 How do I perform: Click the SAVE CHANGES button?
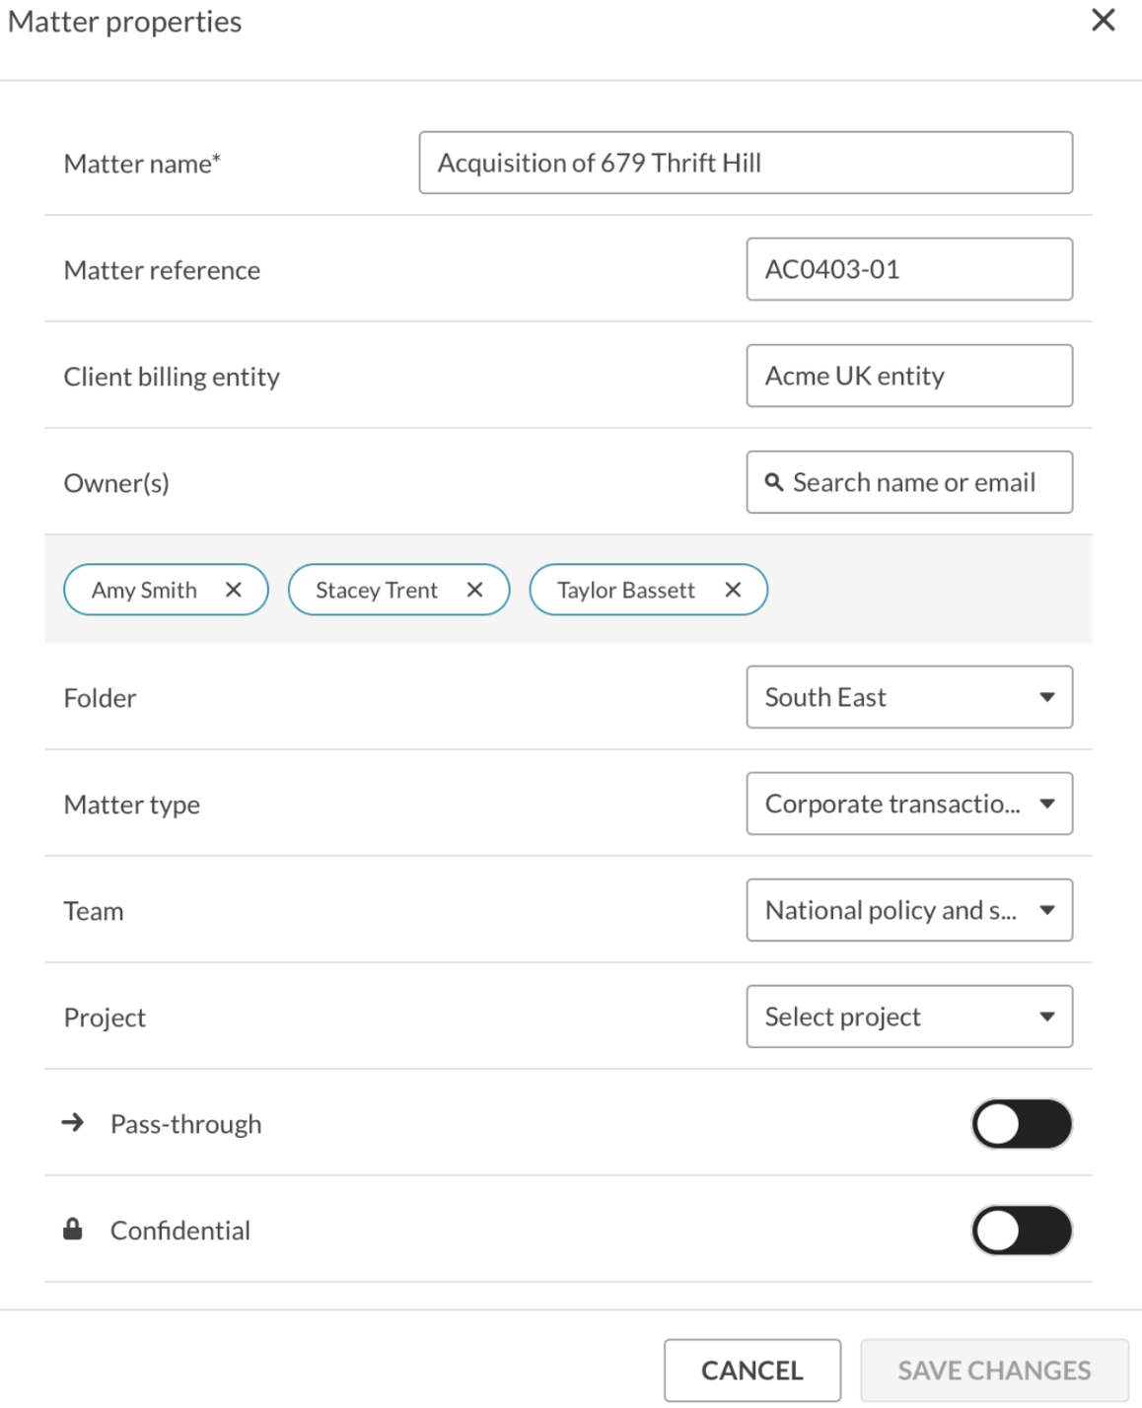[994, 1371]
